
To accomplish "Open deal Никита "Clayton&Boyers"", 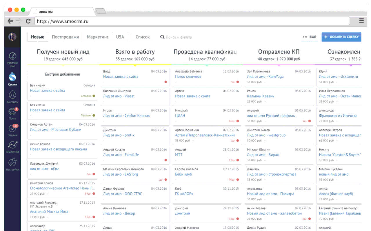I will [340, 155].
